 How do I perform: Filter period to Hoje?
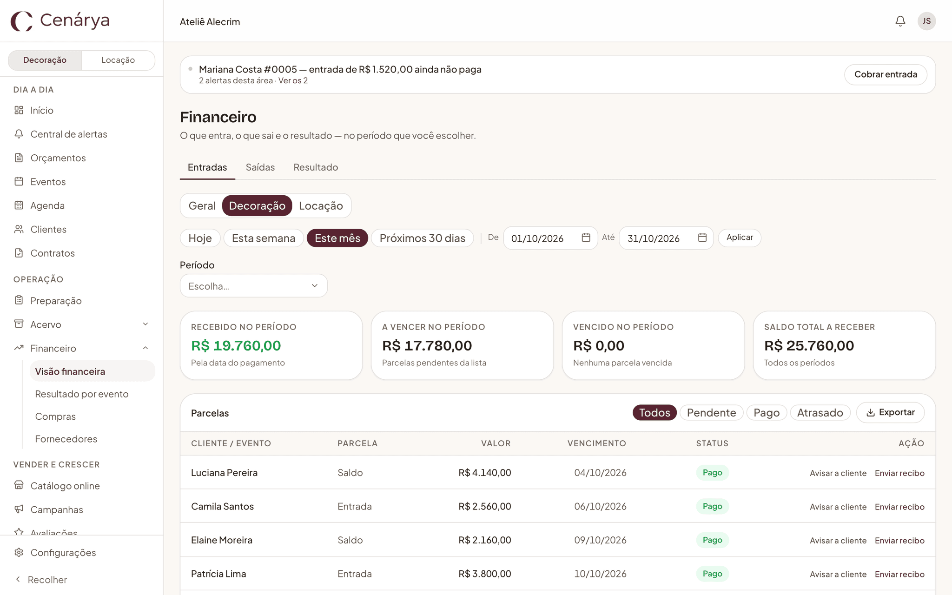click(x=200, y=238)
